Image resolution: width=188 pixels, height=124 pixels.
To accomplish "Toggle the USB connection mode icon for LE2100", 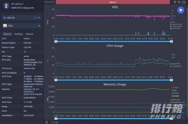I will (x=35, y=18).
